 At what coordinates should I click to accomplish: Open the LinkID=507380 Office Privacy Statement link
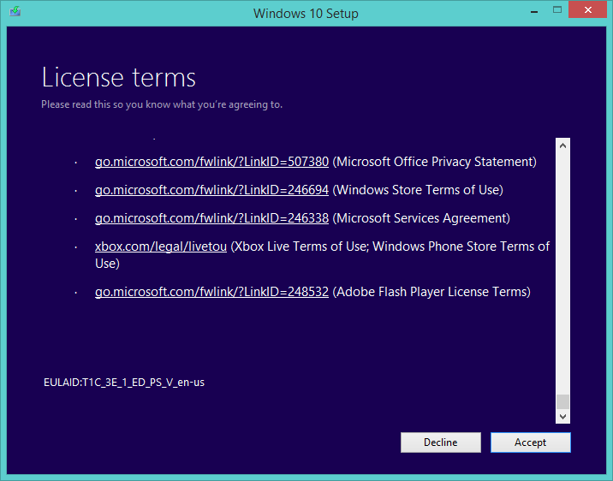click(211, 162)
